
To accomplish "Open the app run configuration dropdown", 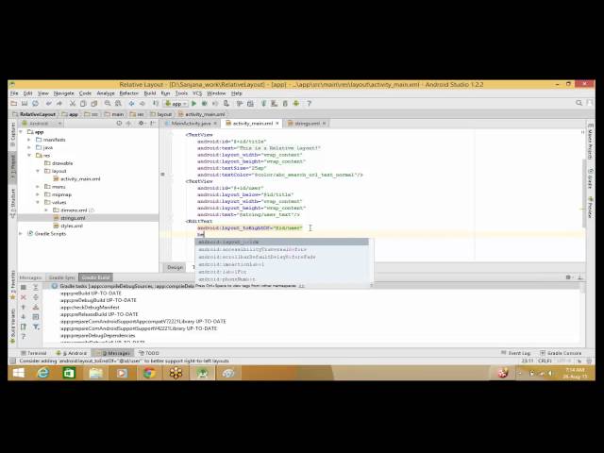I will point(176,103).
